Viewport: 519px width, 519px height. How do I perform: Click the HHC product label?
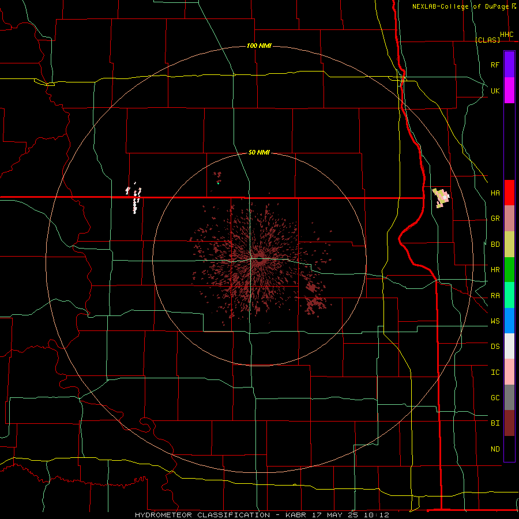tap(506, 35)
